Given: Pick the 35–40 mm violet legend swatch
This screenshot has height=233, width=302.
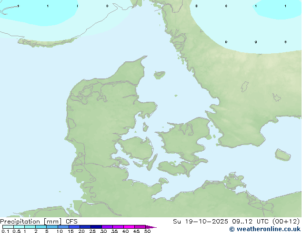Looking at the screenshot, I should pyautogui.click(x=118, y=227).
